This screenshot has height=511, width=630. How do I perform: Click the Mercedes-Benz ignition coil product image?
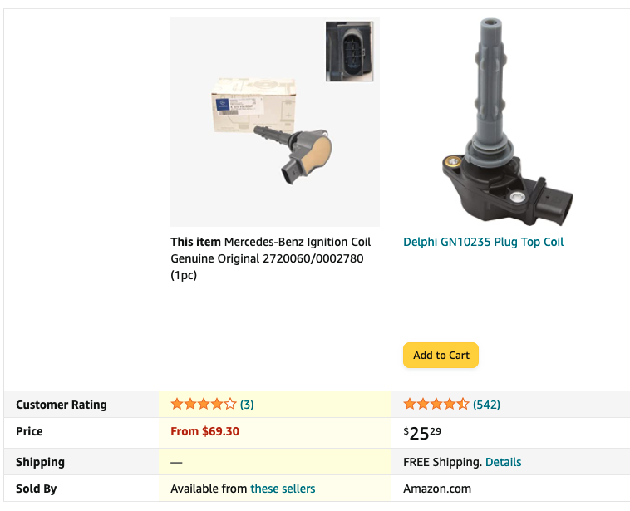[275, 122]
